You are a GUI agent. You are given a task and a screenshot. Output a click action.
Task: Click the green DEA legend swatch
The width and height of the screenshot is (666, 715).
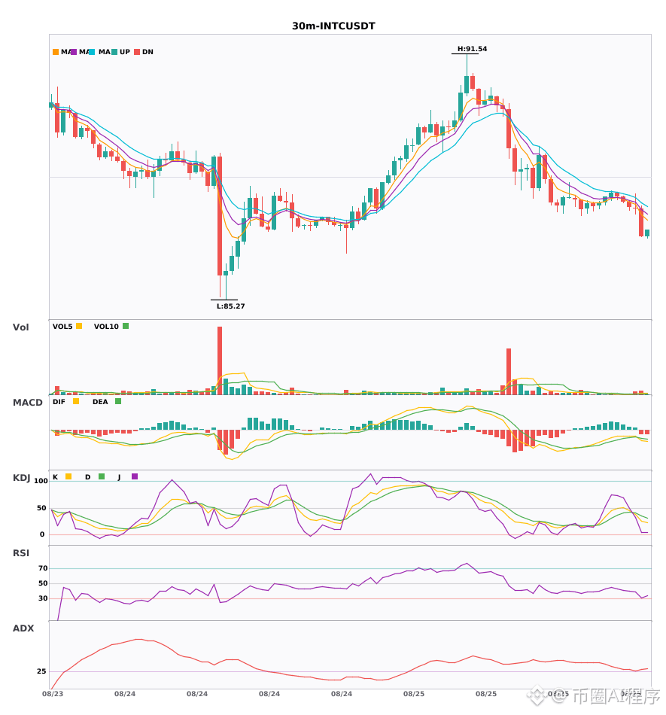pos(118,401)
